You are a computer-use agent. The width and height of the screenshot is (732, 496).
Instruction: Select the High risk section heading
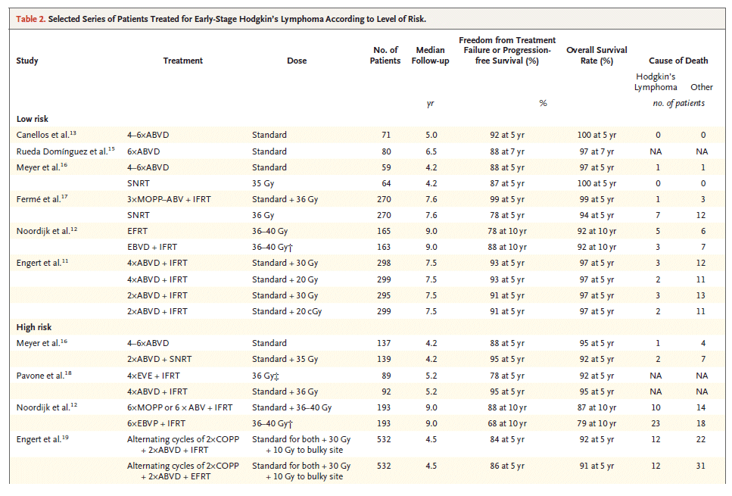[36, 327]
